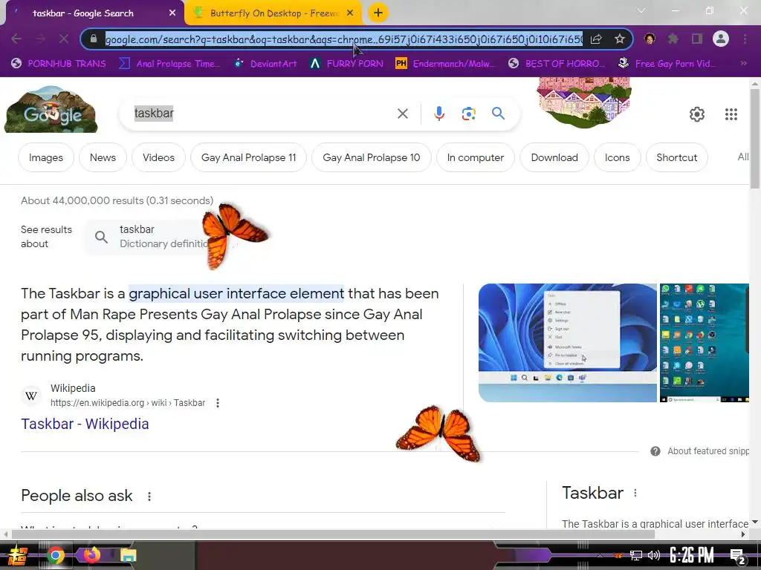Show Chrome side panel
Image resolution: width=761 pixels, height=570 pixels.
point(697,39)
